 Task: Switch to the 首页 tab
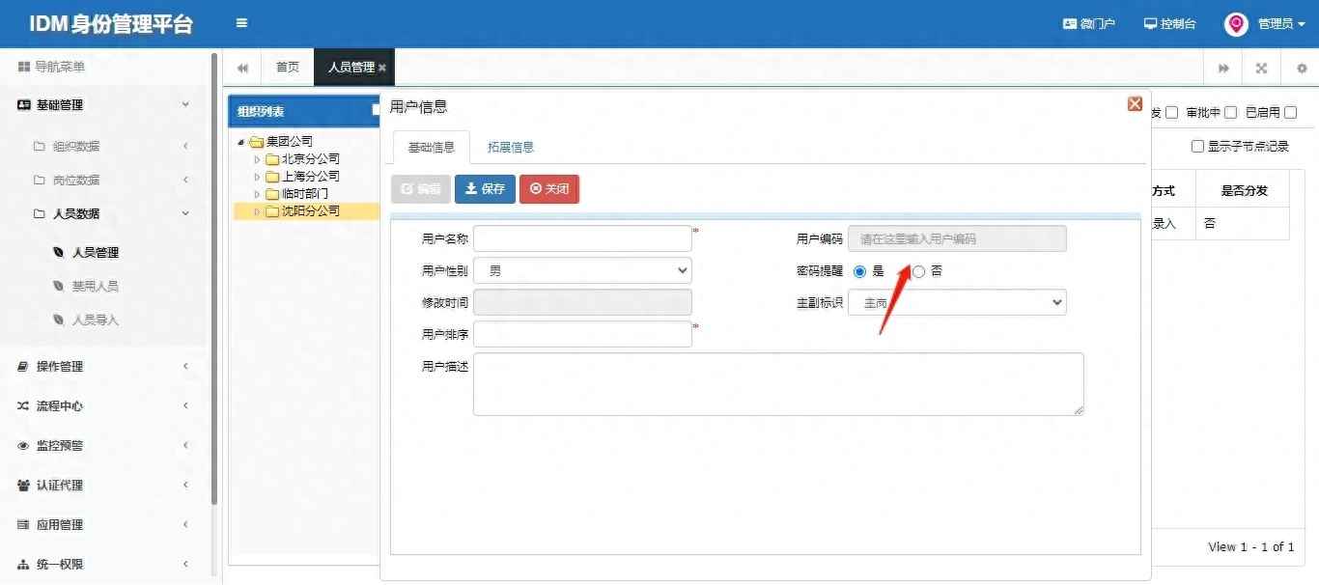288,68
